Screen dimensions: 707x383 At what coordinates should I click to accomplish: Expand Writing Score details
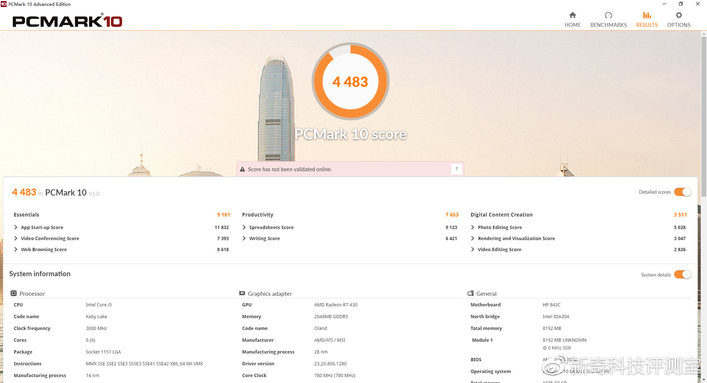(244, 238)
